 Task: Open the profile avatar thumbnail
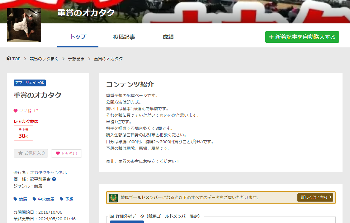[24, 25]
